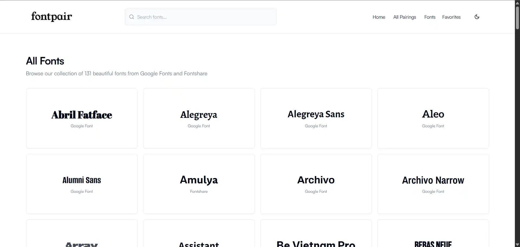Click the search magnifier icon
Screen dimensions: 520x247
132,17
